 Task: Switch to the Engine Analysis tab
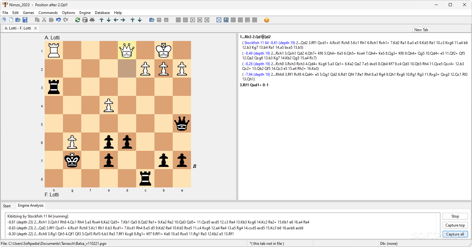(31, 205)
